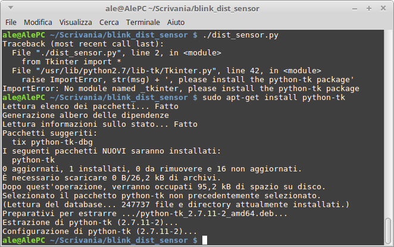
Task: Minimize the terminal window
Action: pos(355,9)
